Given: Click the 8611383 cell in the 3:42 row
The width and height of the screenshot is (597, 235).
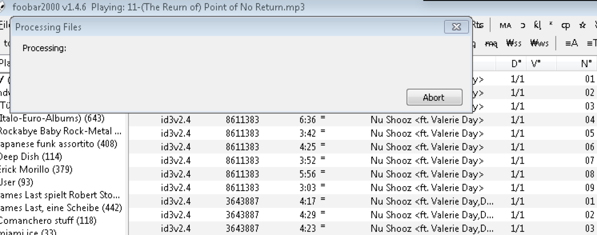Looking at the screenshot, I should pos(242,133).
